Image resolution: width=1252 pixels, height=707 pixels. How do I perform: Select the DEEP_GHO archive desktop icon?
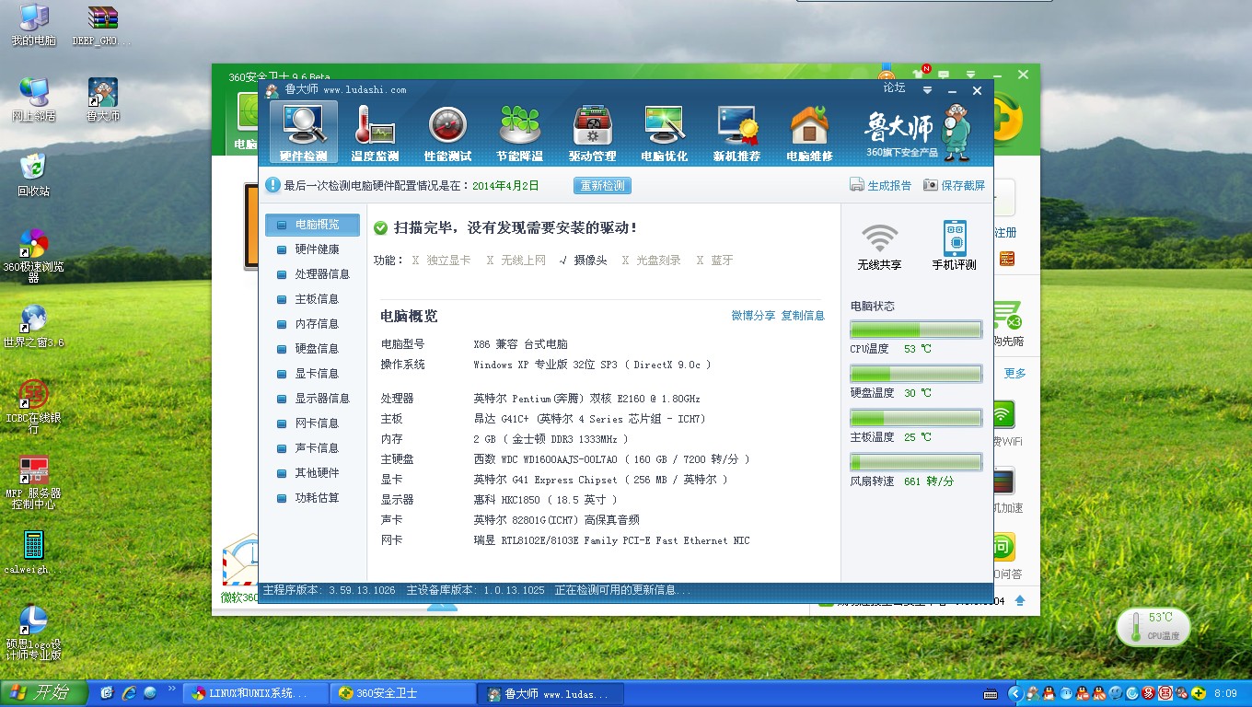click(x=102, y=25)
